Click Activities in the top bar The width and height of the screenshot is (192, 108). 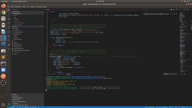click(4, 1)
